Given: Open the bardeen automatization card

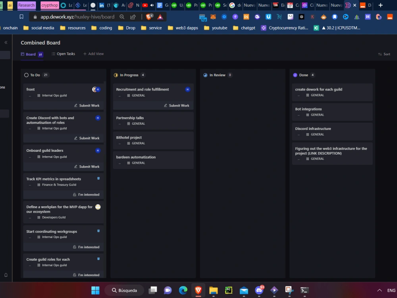Looking at the screenshot, I should [153, 160].
